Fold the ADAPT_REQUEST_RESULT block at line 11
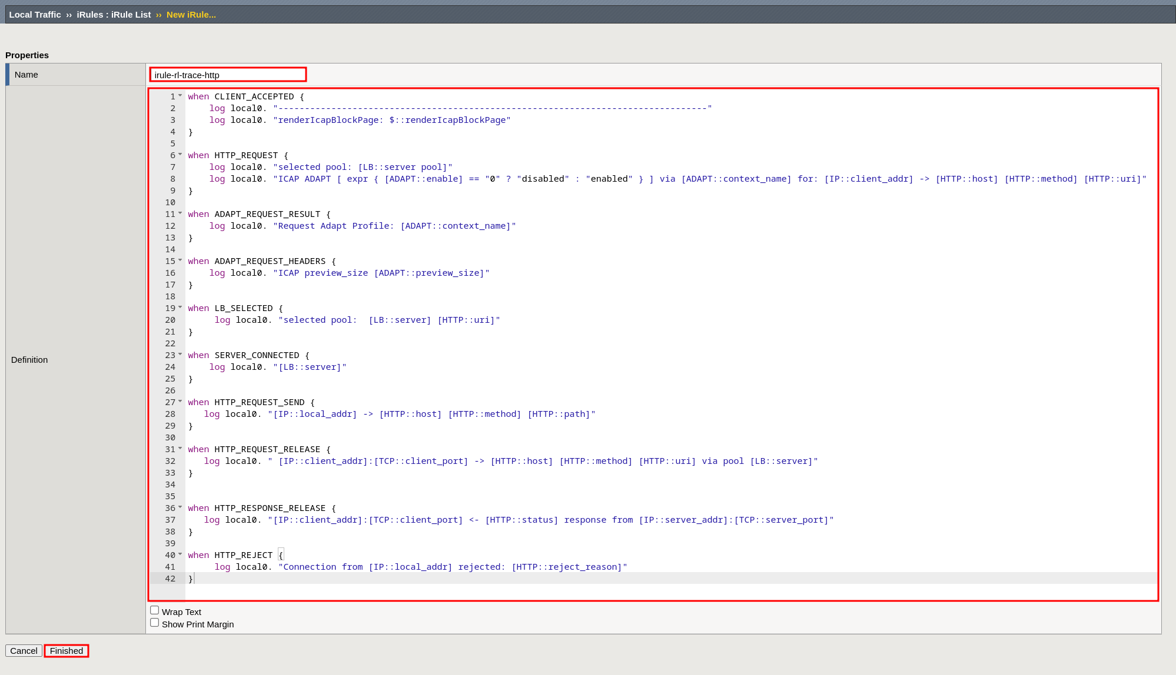 (180, 213)
